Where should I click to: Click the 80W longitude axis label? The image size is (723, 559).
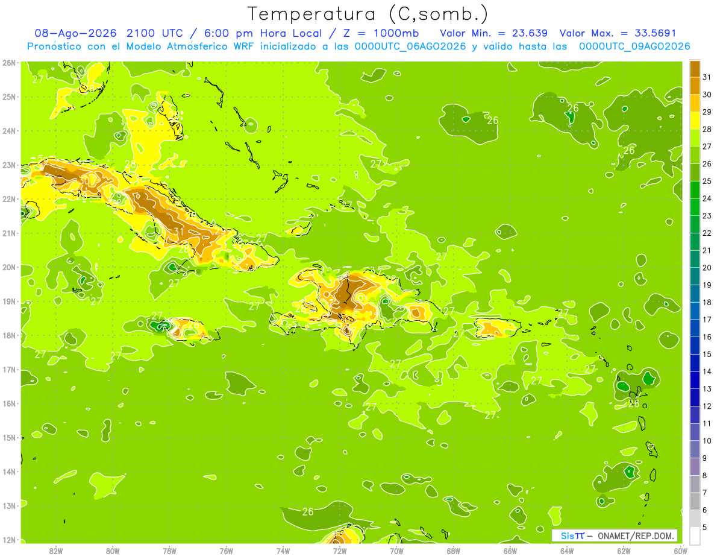coord(113,551)
